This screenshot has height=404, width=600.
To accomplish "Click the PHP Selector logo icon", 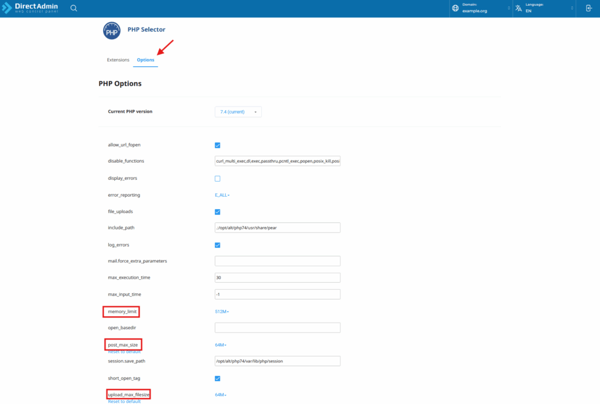I will 111,30.
